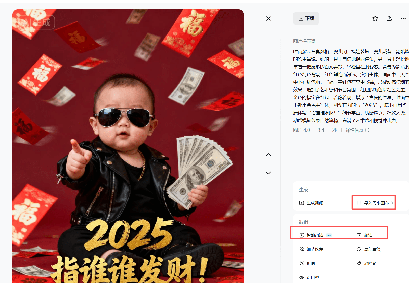This screenshot has width=409, height=283.
Task: Click the 详细信息 link
Action: pos(354,130)
